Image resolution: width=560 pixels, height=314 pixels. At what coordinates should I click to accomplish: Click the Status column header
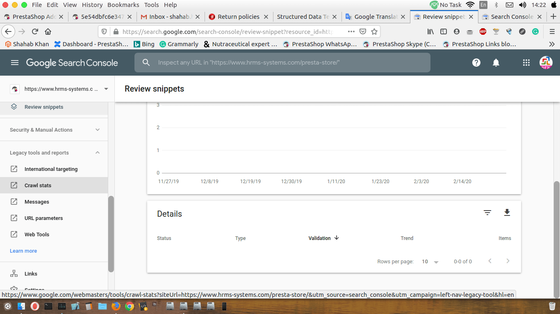coord(164,238)
